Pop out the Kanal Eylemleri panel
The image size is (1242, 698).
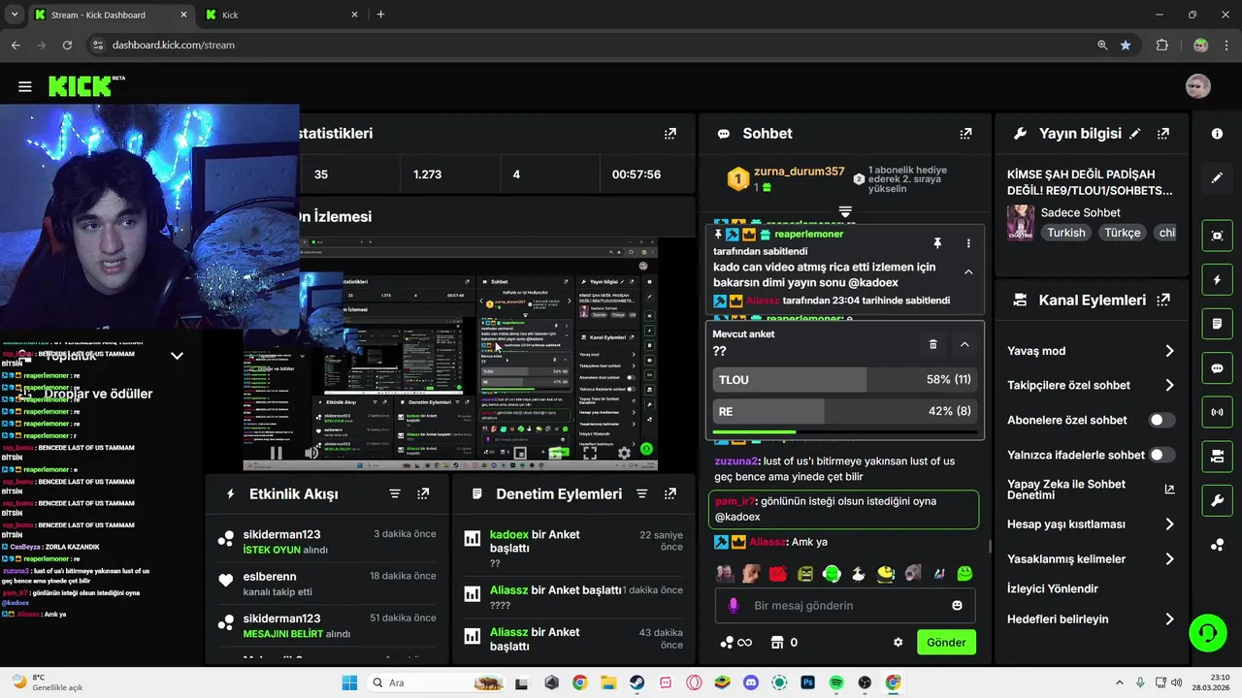click(x=1163, y=301)
